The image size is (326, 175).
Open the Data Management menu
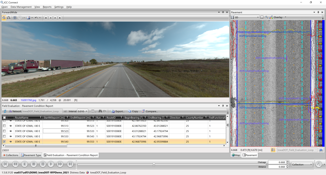[21, 7]
